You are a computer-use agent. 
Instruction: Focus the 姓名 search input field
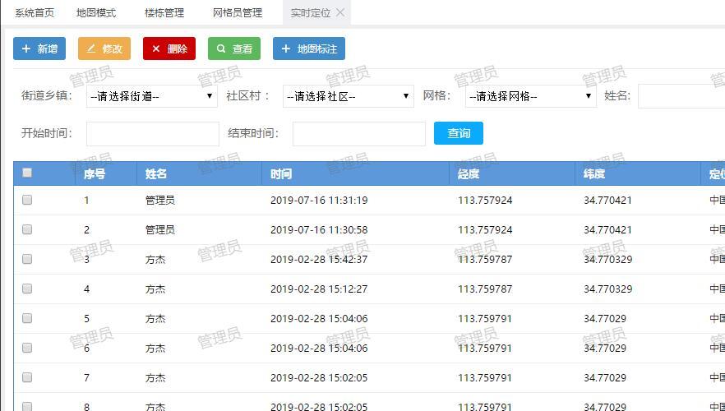pyautogui.click(x=681, y=96)
